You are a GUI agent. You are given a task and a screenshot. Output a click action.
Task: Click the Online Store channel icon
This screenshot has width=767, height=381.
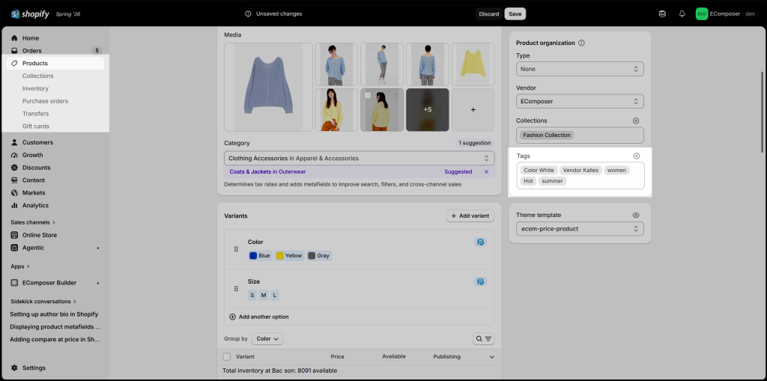[x=15, y=235]
